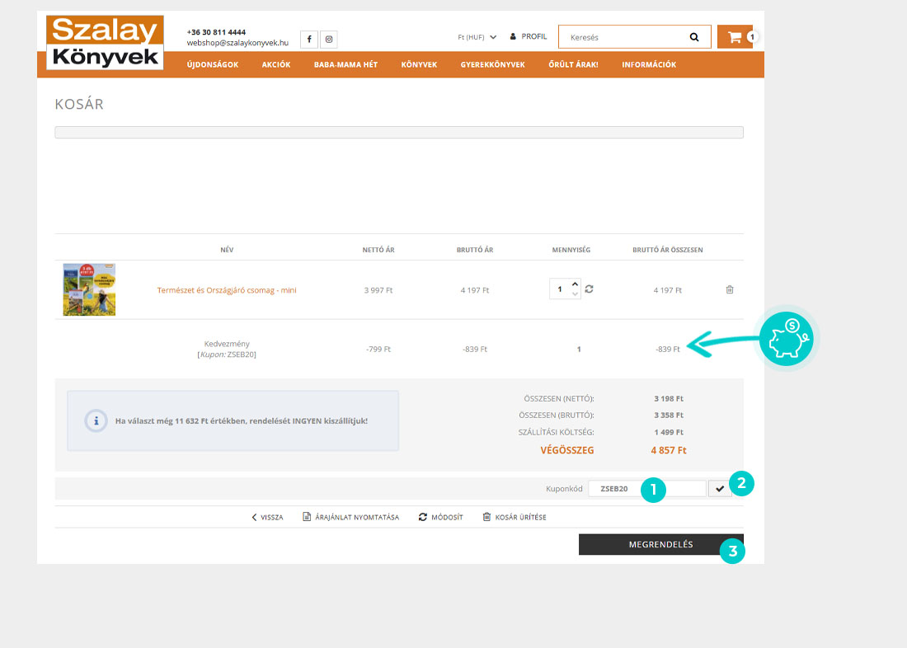The image size is (907, 648).
Task: Click the quantity number field
Action: click(559, 289)
